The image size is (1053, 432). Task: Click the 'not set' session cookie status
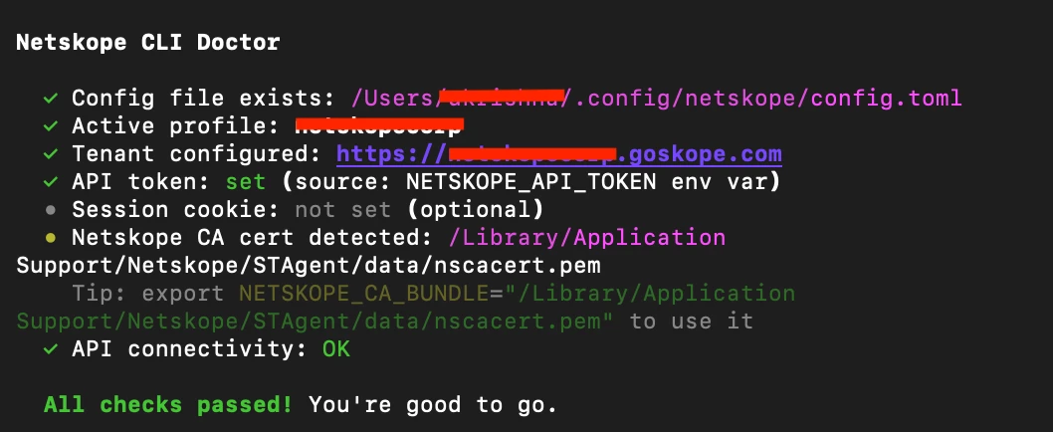[343, 210]
